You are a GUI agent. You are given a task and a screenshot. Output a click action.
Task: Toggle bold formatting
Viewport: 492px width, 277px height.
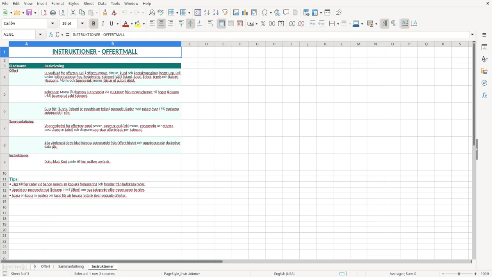(94, 24)
